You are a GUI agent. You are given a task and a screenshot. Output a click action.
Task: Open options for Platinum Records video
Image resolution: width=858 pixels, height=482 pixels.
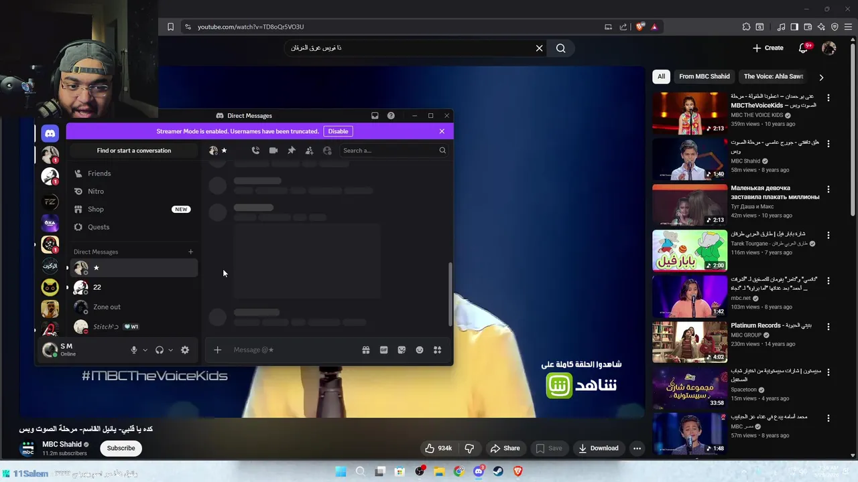coord(829,327)
